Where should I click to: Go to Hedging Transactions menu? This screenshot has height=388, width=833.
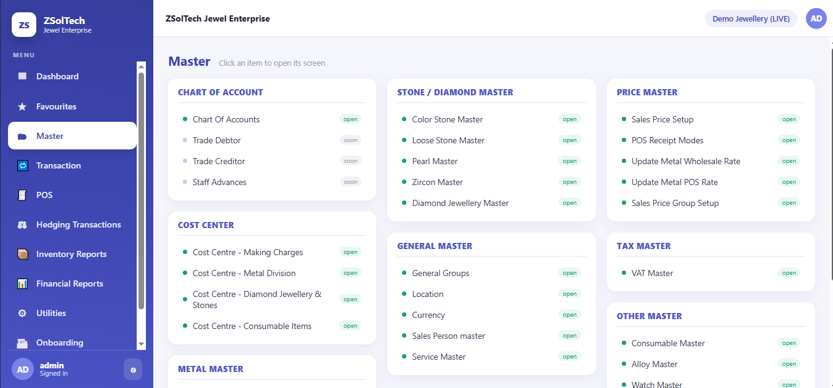[73, 224]
